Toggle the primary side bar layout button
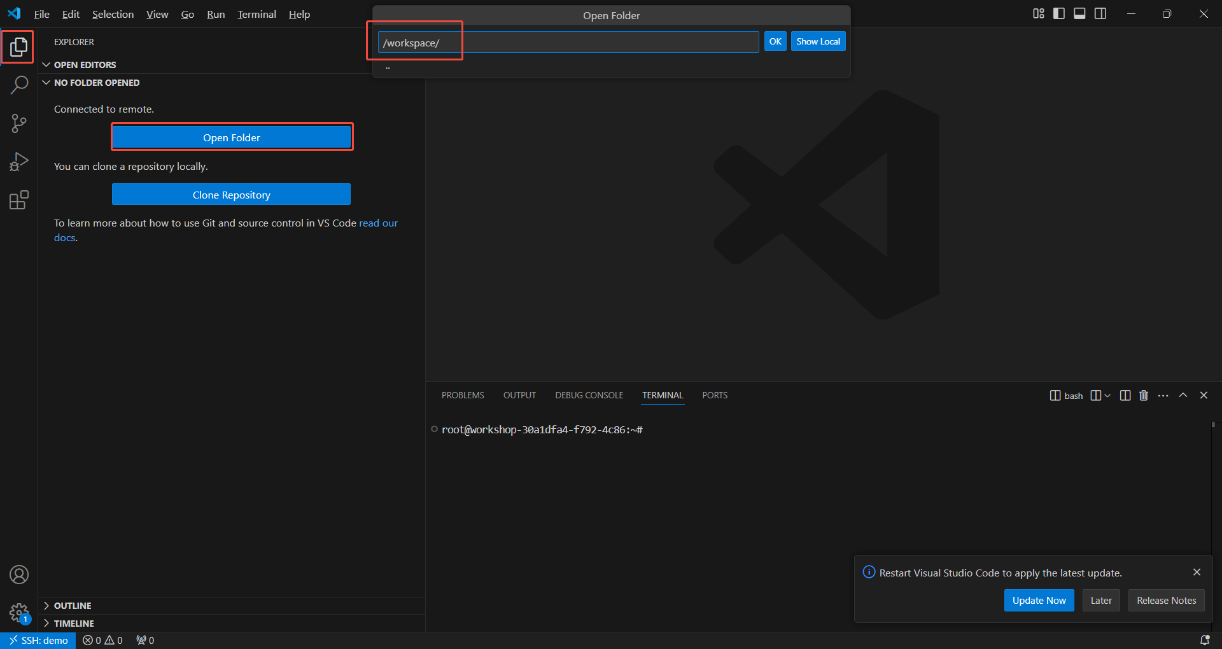1222x649 pixels. pyautogui.click(x=1059, y=14)
